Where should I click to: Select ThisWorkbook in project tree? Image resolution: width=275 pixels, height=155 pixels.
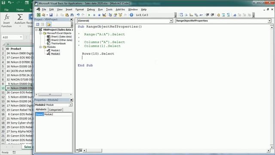click(58, 43)
